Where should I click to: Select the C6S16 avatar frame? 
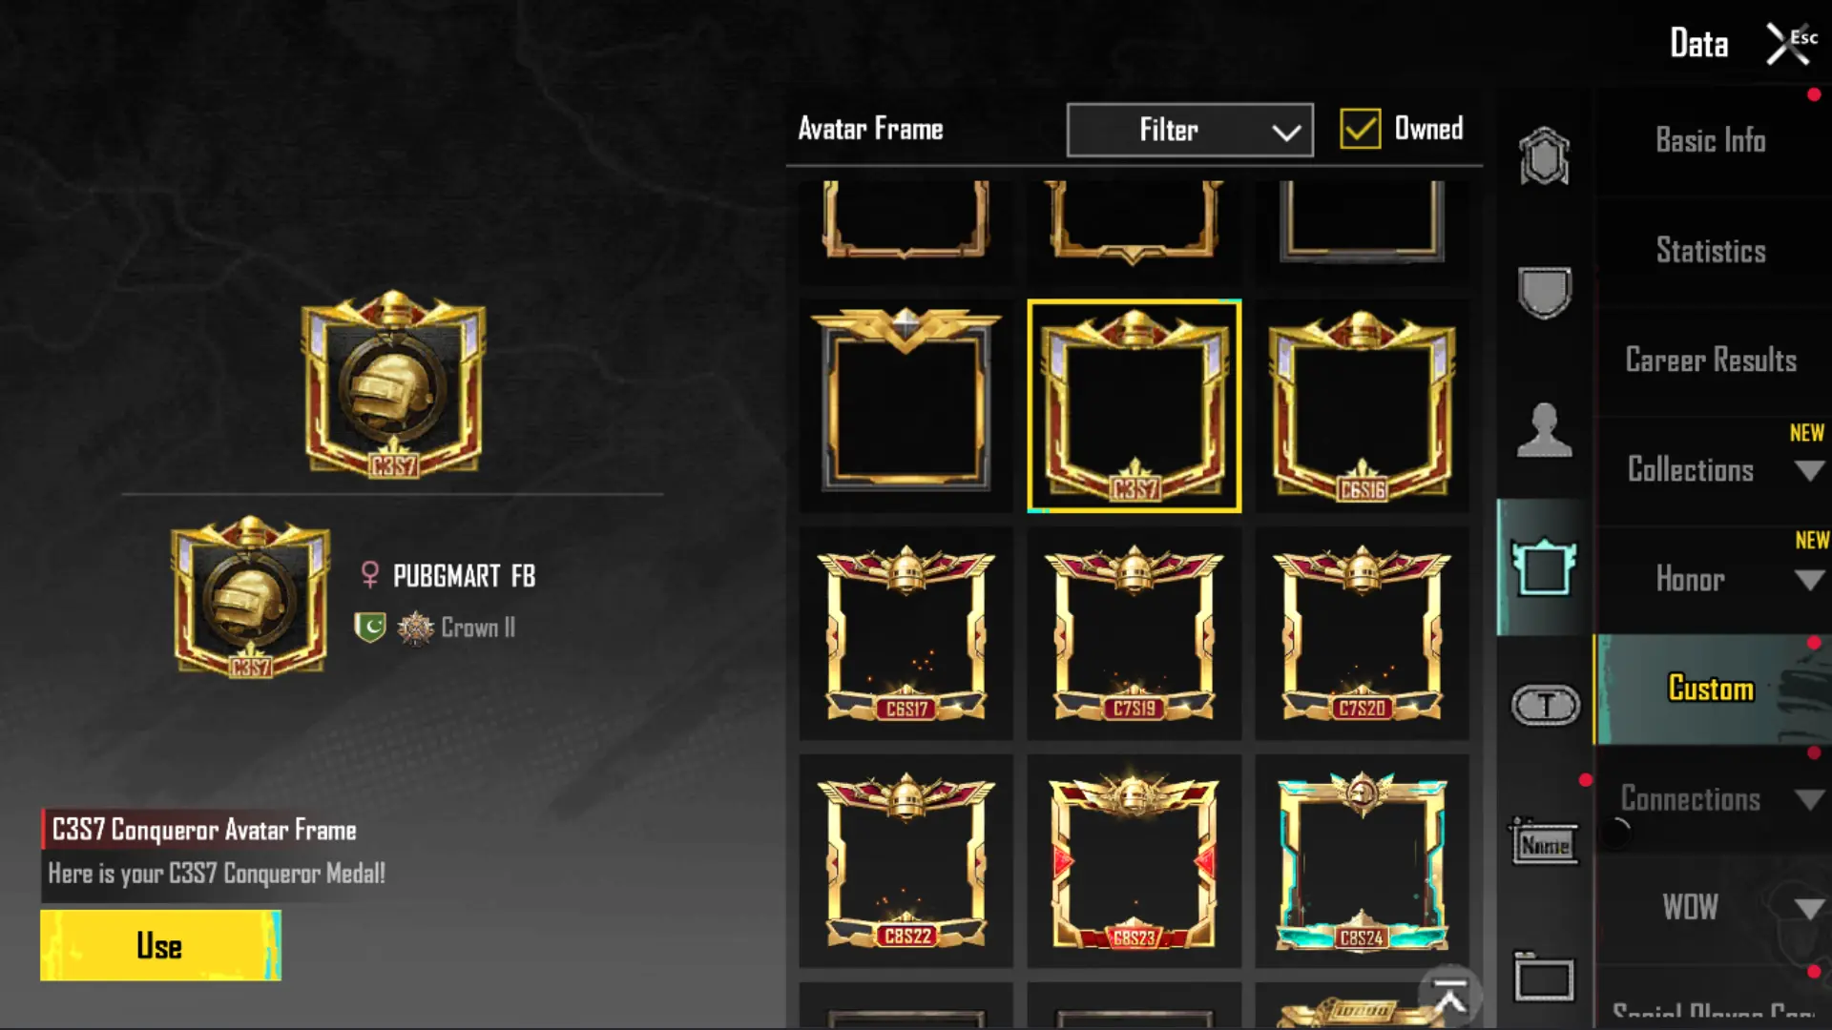coord(1362,406)
